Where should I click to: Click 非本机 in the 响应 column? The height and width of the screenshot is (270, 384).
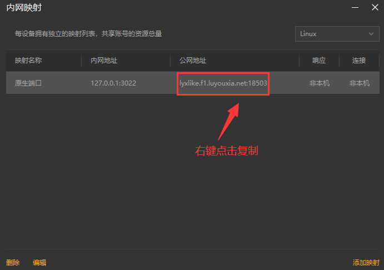pos(320,83)
